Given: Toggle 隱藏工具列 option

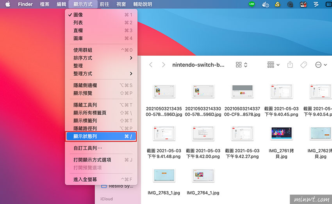Looking at the screenshot, I should point(101,105).
